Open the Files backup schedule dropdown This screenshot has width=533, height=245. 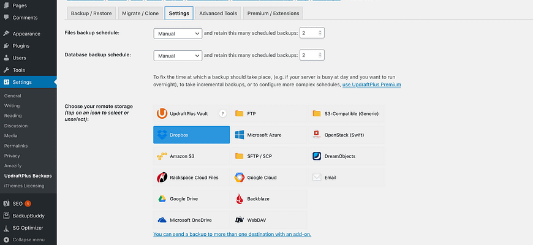tap(178, 33)
